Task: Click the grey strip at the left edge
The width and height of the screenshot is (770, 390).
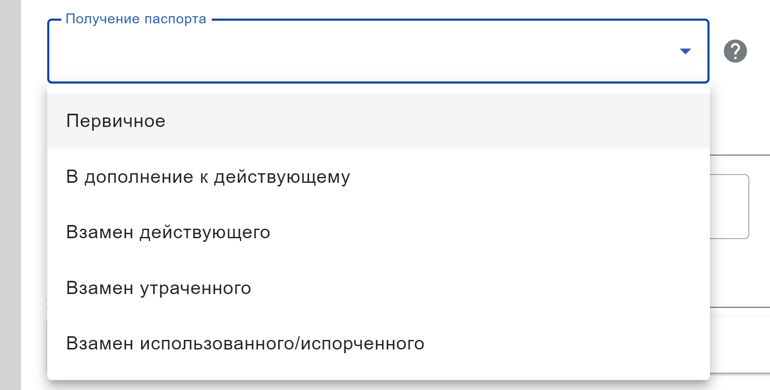Action: click(10, 194)
